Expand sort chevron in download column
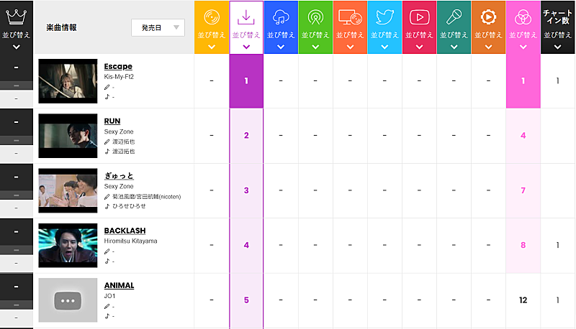This screenshot has height=329, width=576. coord(246,47)
